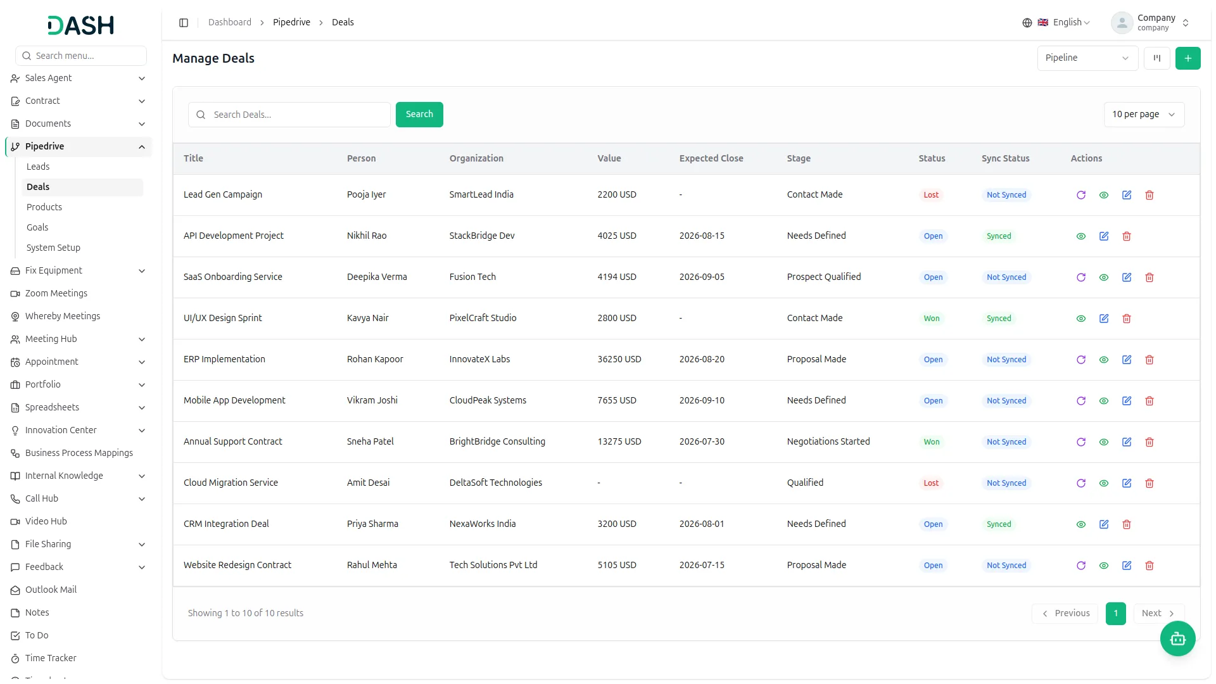
Task: Open the English language dropdown
Action: click(x=1056, y=23)
